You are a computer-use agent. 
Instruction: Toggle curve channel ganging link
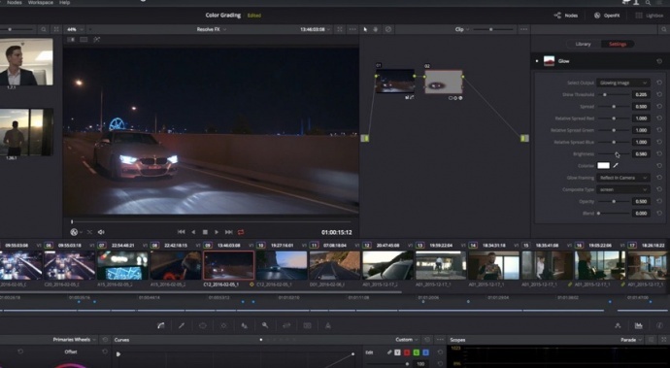[389, 352]
